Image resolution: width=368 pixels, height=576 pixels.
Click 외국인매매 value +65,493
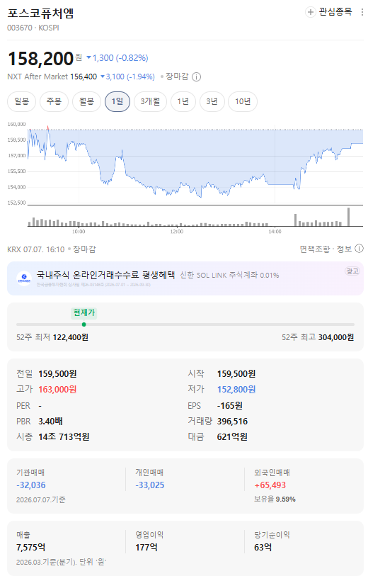[x=270, y=485]
